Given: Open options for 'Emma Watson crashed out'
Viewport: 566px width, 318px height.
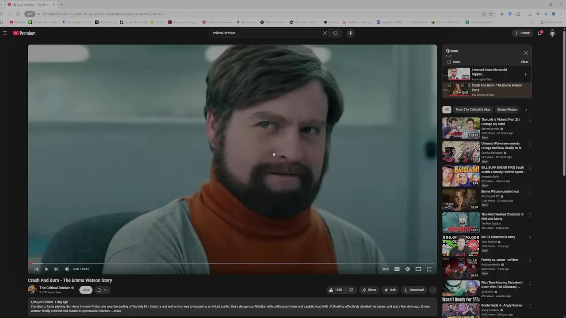Looking at the screenshot, I should [x=530, y=192].
